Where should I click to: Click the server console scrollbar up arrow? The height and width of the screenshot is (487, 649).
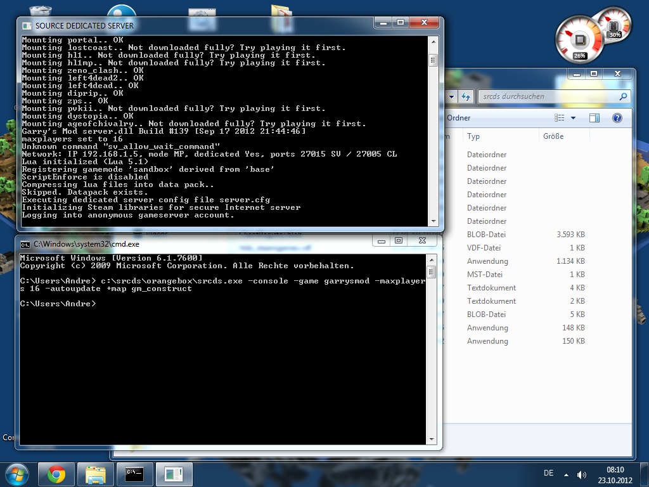(434, 40)
